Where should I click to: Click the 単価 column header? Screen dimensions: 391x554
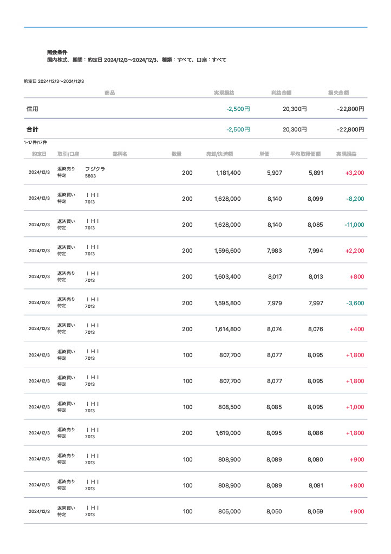pyautogui.click(x=265, y=154)
